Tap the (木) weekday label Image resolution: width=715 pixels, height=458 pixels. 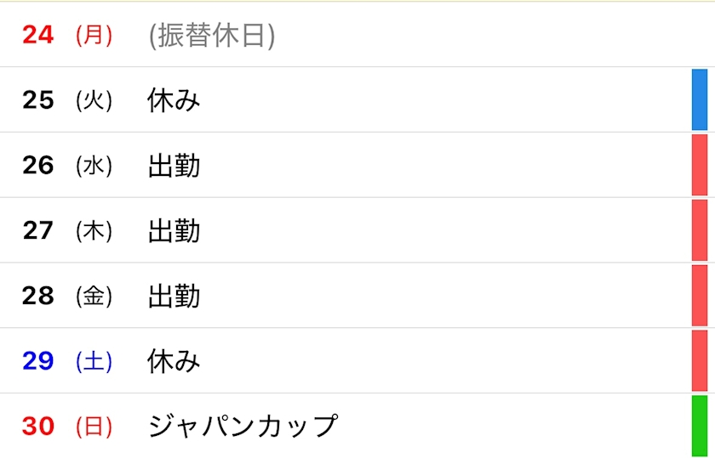pos(94,230)
